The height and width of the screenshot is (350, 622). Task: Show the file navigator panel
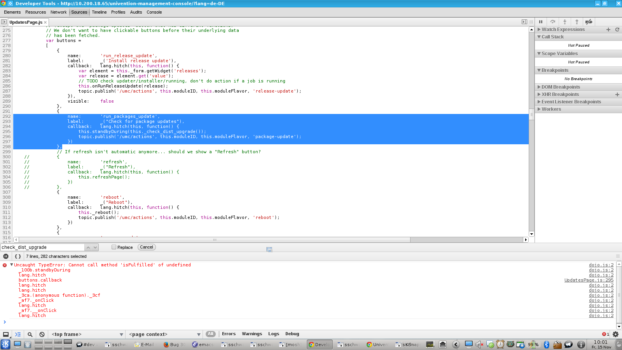coord(4,22)
